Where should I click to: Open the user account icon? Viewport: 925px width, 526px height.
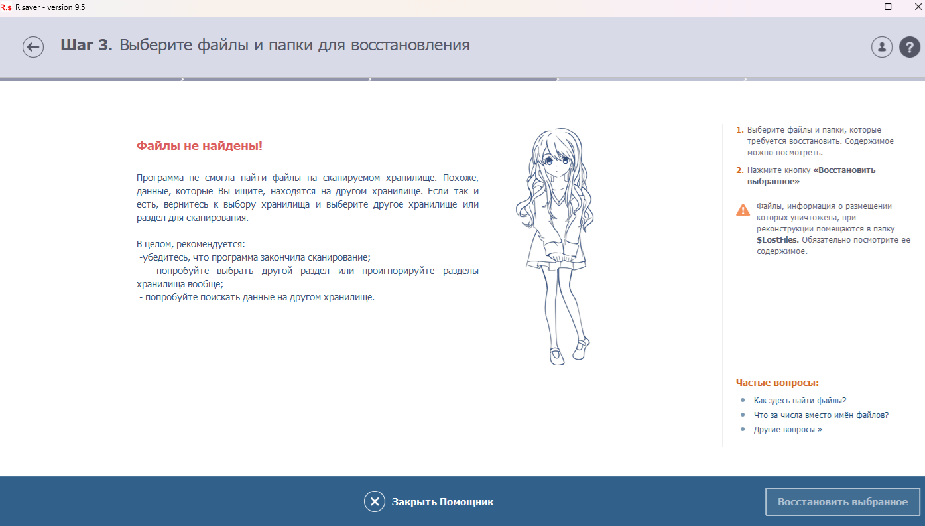coord(882,47)
